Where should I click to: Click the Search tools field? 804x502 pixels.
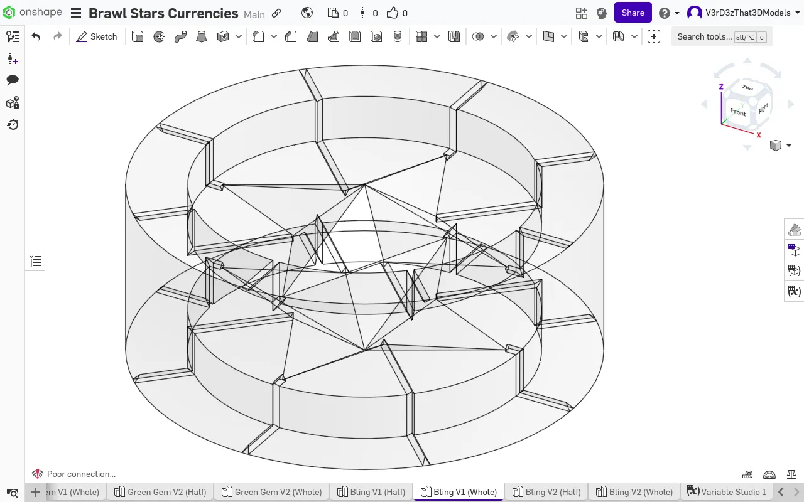(x=722, y=37)
